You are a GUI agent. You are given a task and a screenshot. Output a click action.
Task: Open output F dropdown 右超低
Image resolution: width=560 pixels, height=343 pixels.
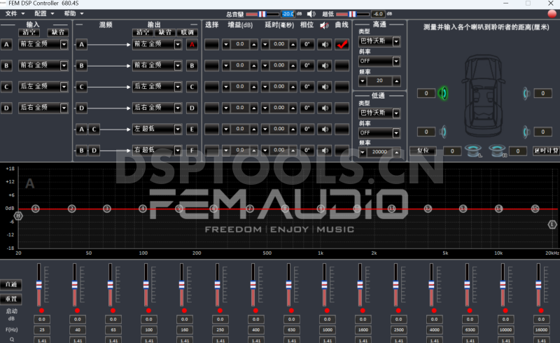[157, 150]
